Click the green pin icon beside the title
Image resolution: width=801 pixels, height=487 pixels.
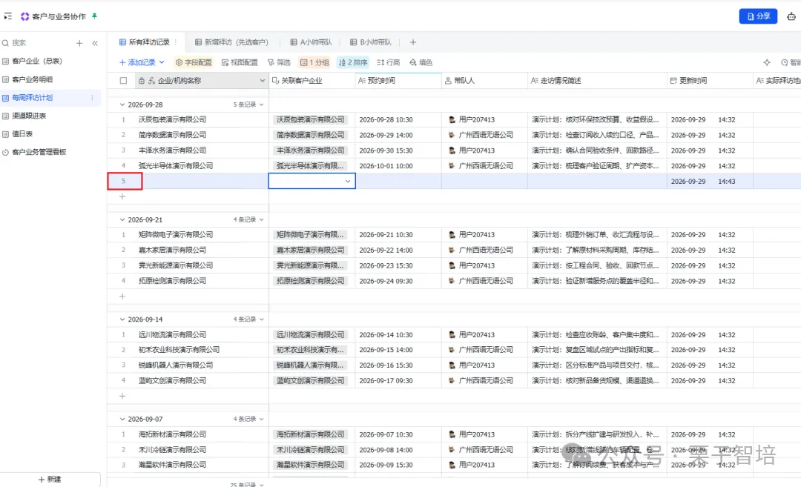click(x=94, y=16)
